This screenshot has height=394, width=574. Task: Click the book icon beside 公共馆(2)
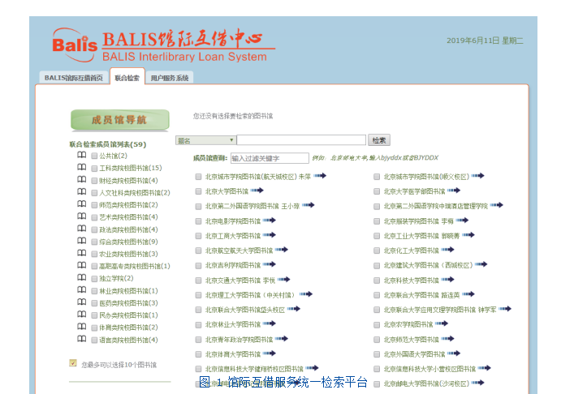82,155
